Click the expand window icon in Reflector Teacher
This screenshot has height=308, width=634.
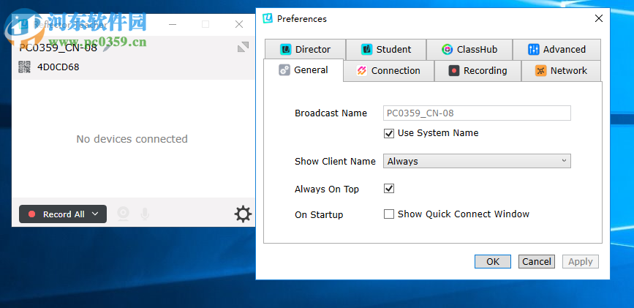pyautogui.click(x=243, y=48)
